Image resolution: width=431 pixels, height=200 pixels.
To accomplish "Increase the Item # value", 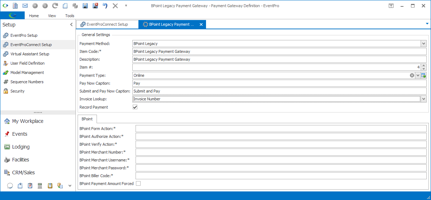I will coord(424,66).
